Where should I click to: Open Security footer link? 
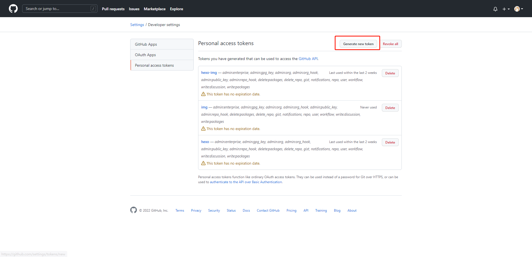point(214,211)
